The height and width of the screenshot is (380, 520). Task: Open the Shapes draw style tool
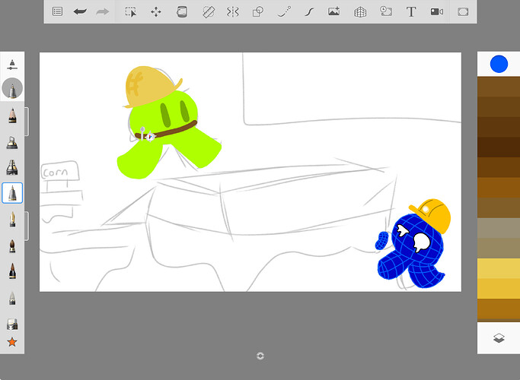258,11
